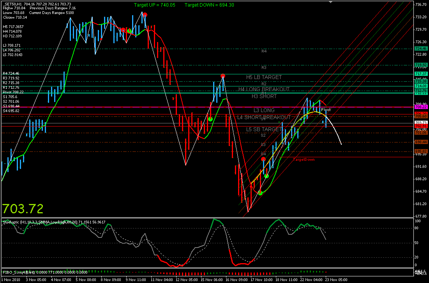Click the Target UP = 740.05 label
This screenshot has width=429, height=283.
154,5
